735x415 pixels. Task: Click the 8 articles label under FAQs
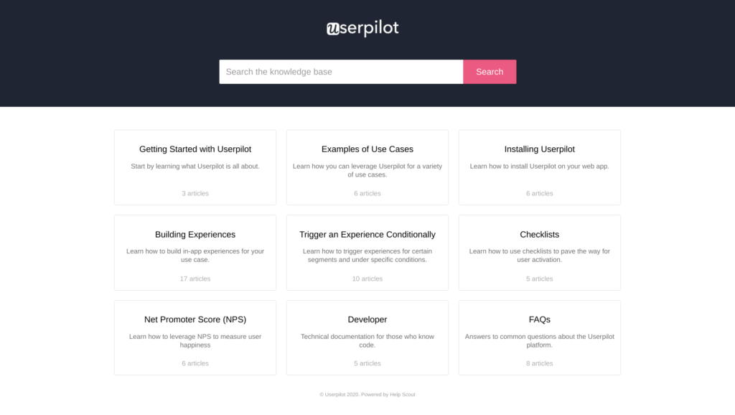pyautogui.click(x=539, y=363)
